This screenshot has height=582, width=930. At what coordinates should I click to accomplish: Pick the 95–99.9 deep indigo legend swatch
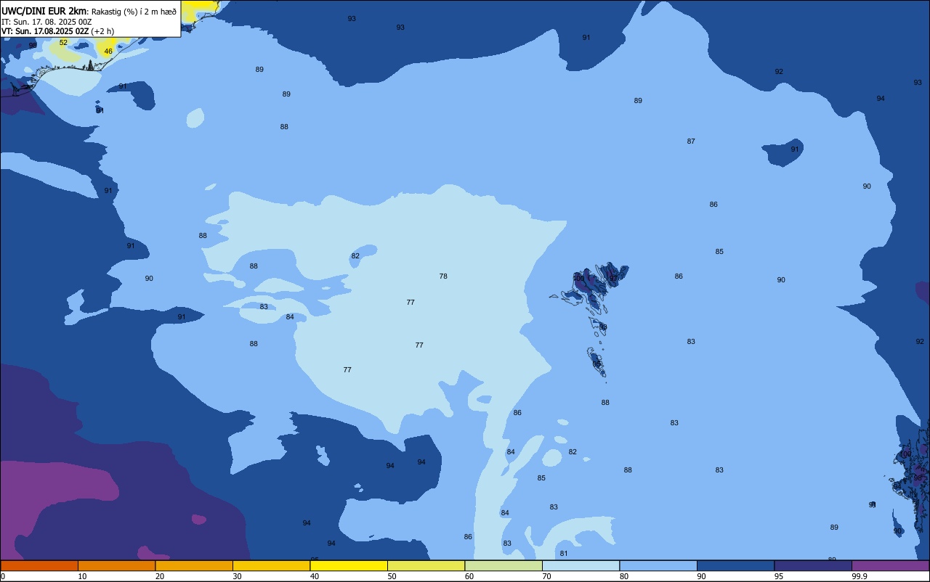pos(813,565)
